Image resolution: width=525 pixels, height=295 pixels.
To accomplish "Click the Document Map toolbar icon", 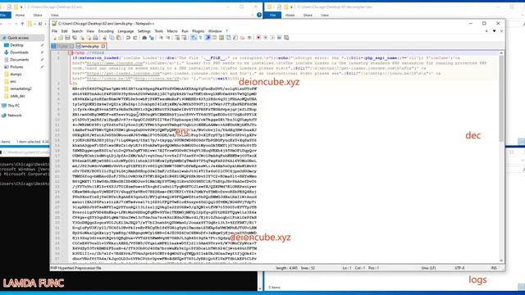I will 221,38.
